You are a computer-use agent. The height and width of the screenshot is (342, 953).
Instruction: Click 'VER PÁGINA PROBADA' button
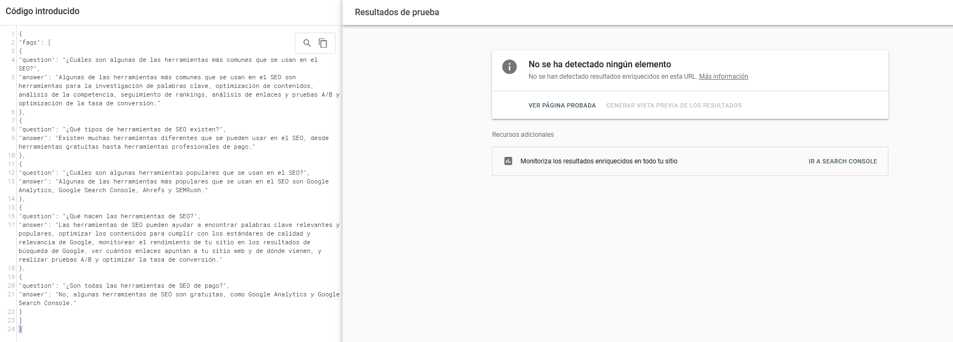562,105
